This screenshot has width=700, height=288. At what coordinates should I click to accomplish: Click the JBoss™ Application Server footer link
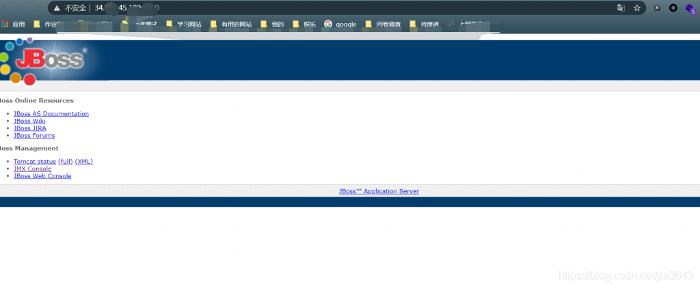pyautogui.click(x=379, y=191)
